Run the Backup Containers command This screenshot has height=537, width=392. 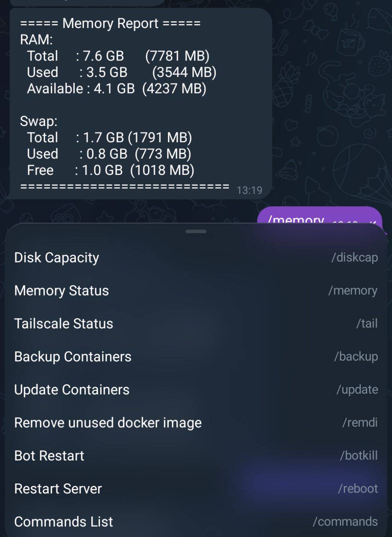click(x=73, y=356)
